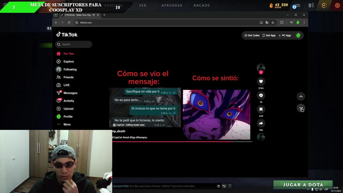
Task: Open the VER tab in Dota
Action: [x=143, y=5]
